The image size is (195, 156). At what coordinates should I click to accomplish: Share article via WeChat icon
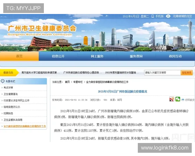pos(178,99)
